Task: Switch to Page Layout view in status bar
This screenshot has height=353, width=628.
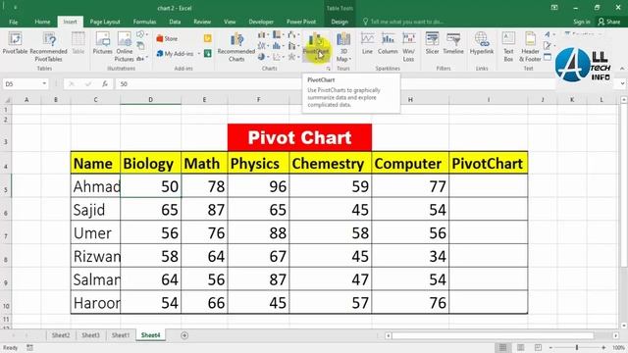Action: (520, 347)
